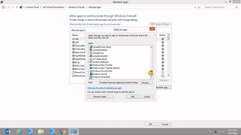
Task: Expand the arrow after Windows Firewall breadcrumb
Action: coord(86,7)
